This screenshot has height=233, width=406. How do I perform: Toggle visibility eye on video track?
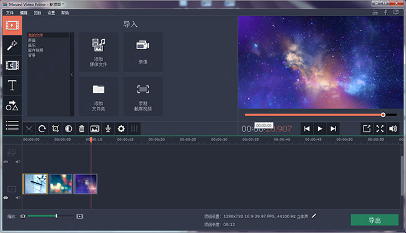(x=6, y=197)
